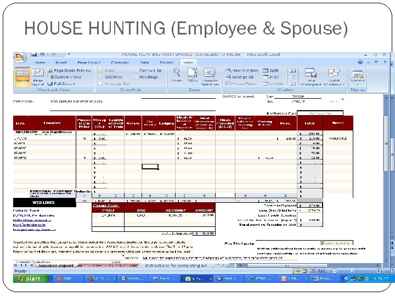Toggle the Ruler checkbox
395x296 pixels.
click(100, 71)
